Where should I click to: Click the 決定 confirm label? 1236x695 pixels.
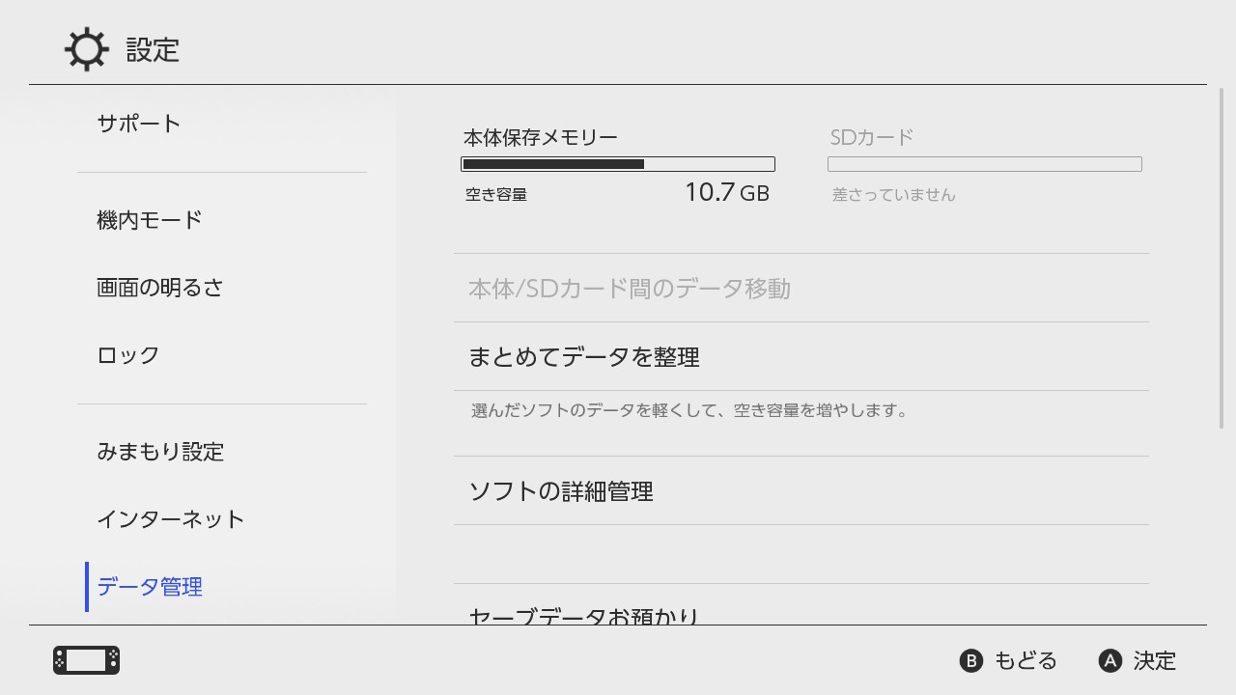(x=1154, y=661)
